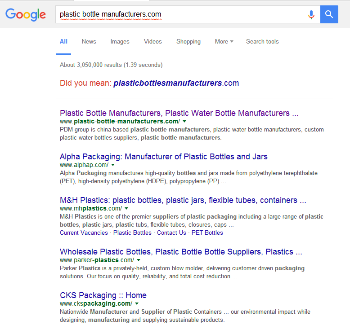Activate voice search microphone icon
Screen dimensions: 350x329
(x=311, y=14)
